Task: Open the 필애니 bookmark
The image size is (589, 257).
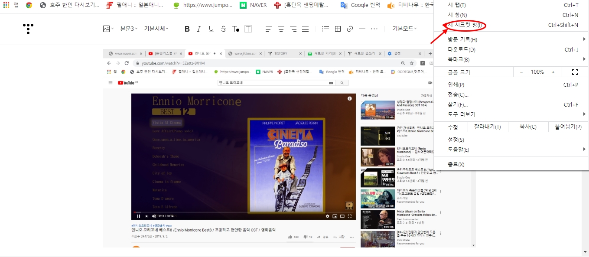Action: point(135,5)
